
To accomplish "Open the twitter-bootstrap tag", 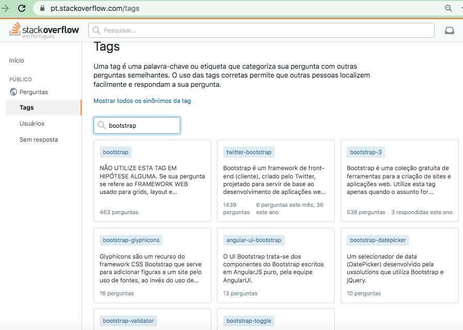I will point(249,152).
